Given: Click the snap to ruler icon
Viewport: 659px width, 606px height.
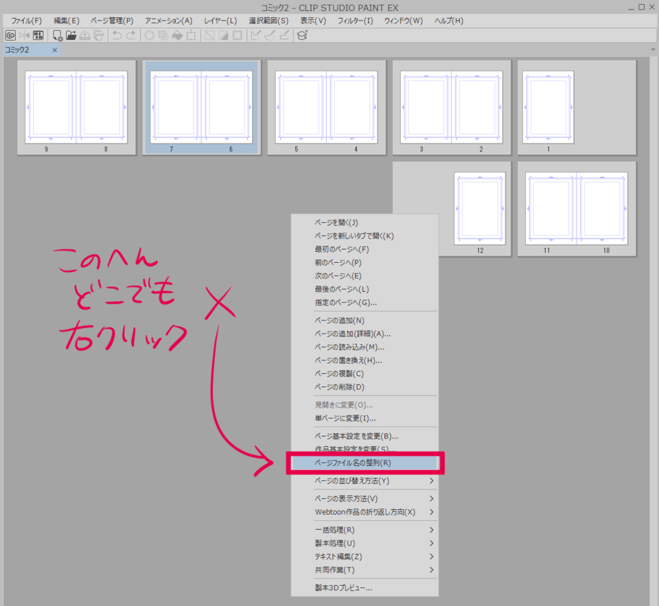Looking at the screenshot, I should [255, 36].
